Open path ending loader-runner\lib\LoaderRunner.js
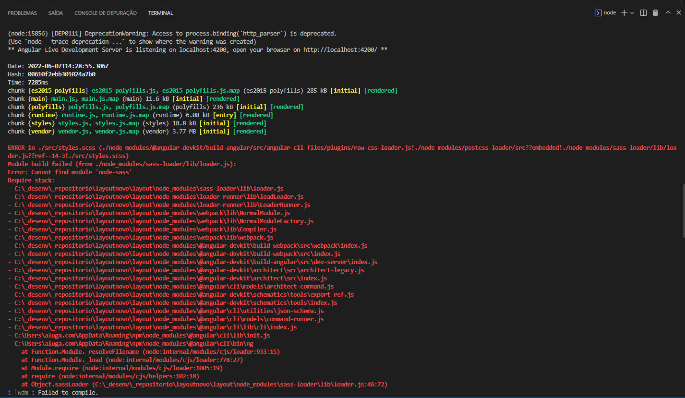This screenshot has height=398, width=685. [x=162, y=205]
